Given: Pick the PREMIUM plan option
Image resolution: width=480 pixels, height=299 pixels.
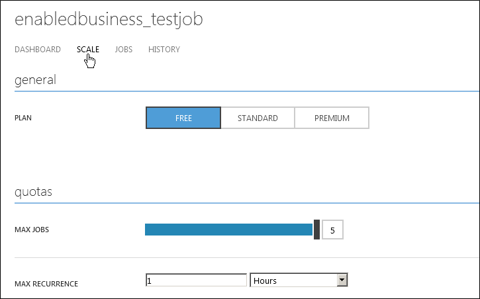Looking at the screenshot, I should tap(332, 118).
